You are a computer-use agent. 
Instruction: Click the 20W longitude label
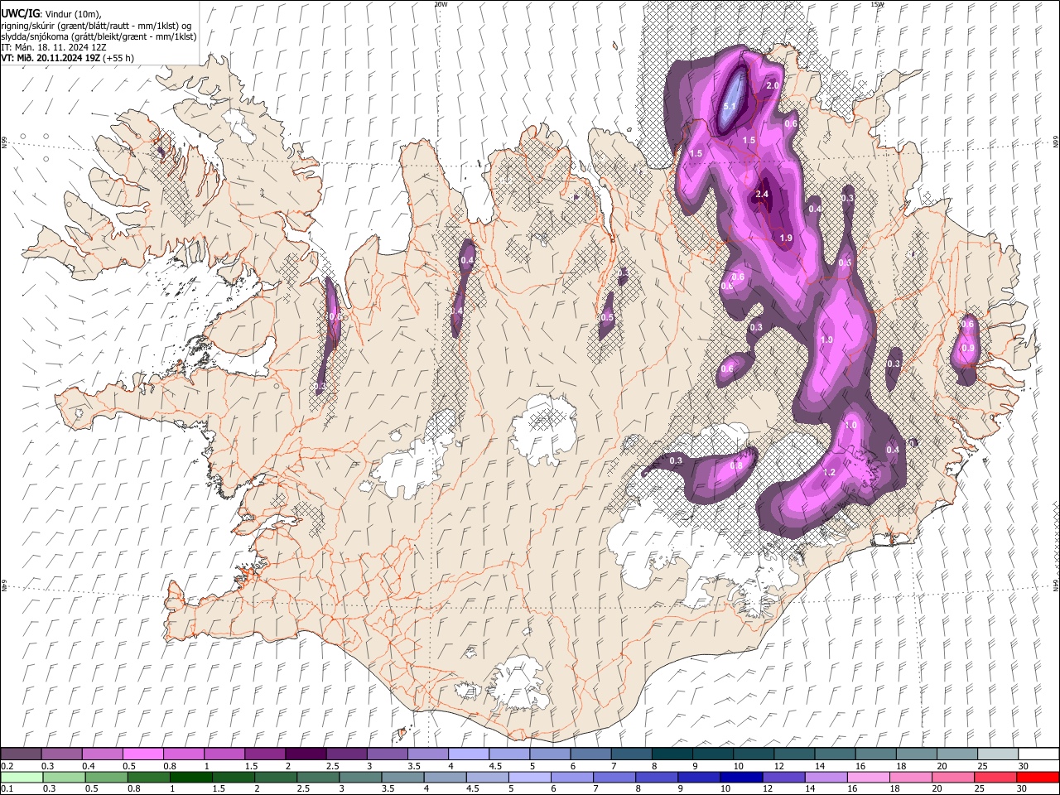coord(441,4)
